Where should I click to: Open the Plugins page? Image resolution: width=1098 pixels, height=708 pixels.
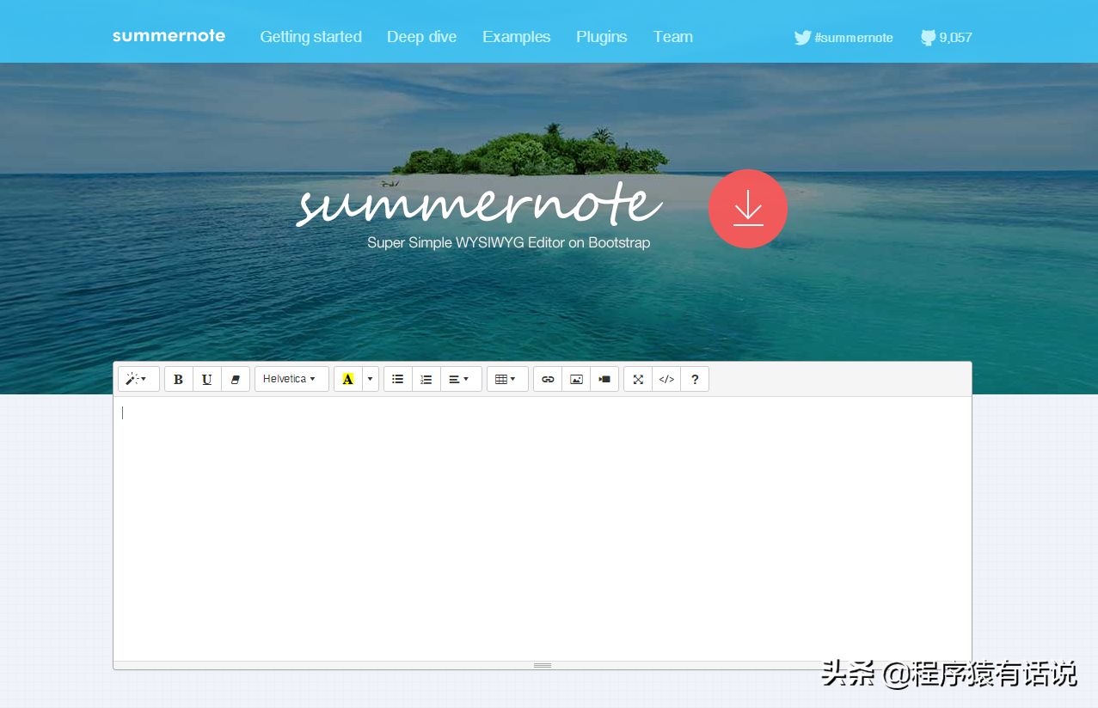tap(602, 37)
